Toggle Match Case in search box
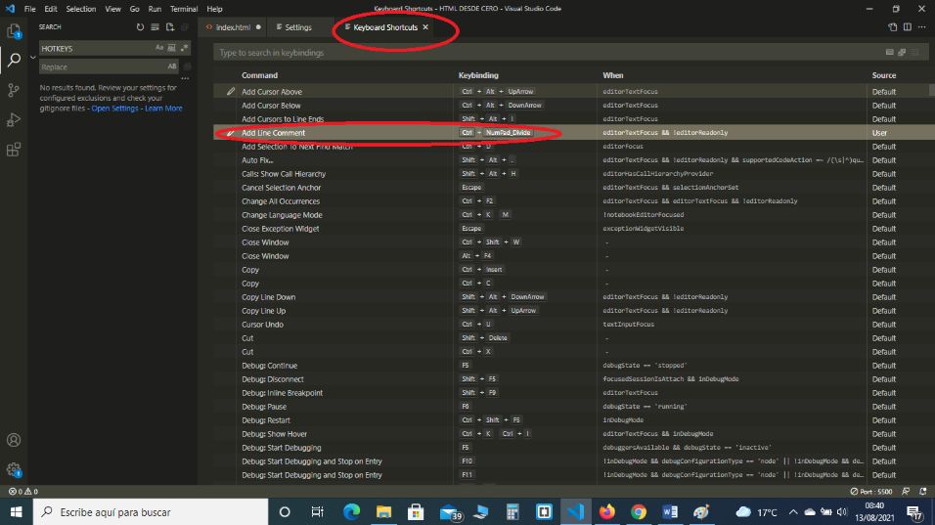The width and height of the screenshot is (935, 525). coord(159,48)
